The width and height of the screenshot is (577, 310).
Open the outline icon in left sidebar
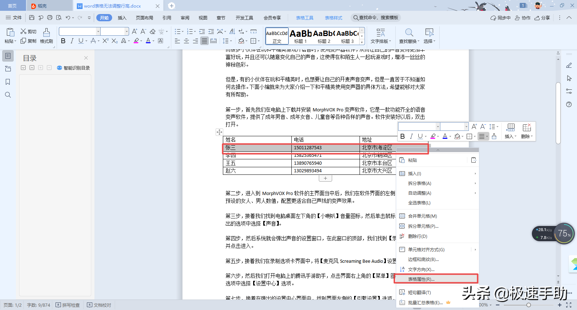(8, 69)
